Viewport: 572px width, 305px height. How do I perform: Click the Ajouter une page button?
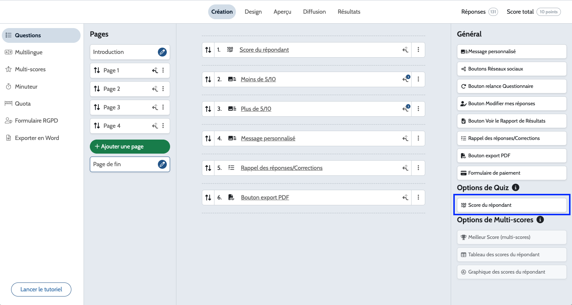(x=130, y=147)
